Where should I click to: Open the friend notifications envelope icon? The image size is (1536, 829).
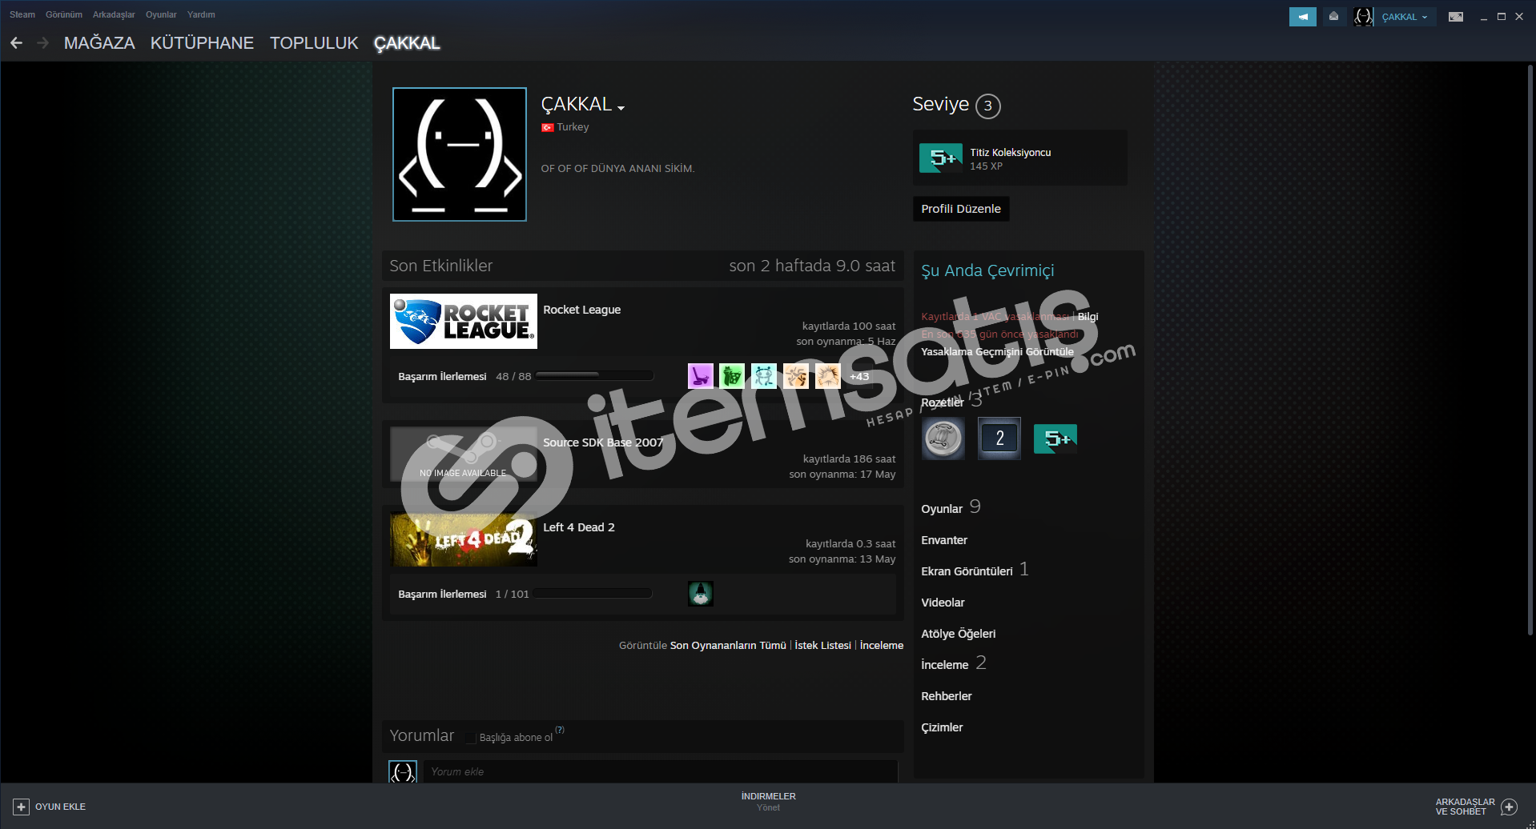(1333, 17)
